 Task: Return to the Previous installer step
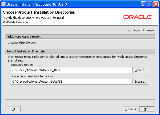(x=130, y=109)
